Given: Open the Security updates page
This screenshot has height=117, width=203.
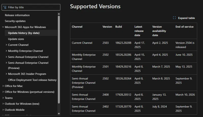Looking at the screenshot, I should (15, 21).
